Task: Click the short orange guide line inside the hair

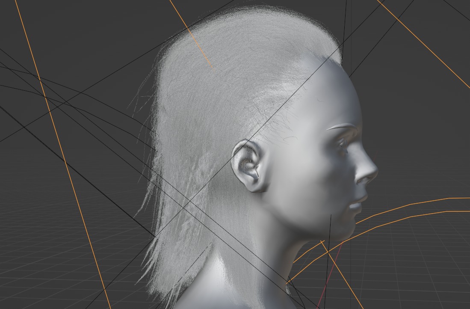Action: pos(191,34)
